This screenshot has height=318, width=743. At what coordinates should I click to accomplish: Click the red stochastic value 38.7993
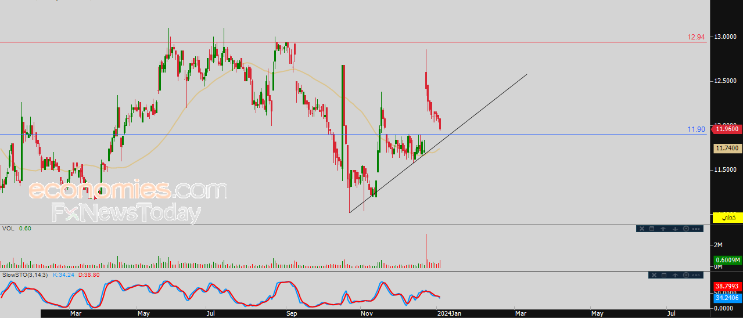point(727,286)
